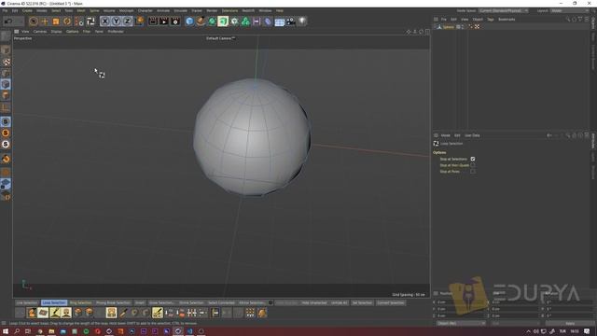Select the Sphere object in Object Manager
The image size is (597, 336).
(x=448, y=27)
